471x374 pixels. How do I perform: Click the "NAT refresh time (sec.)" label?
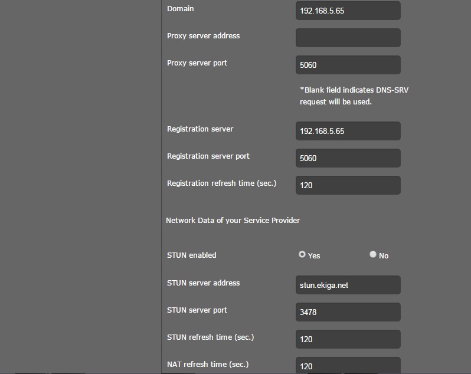(x=208, y=365)
